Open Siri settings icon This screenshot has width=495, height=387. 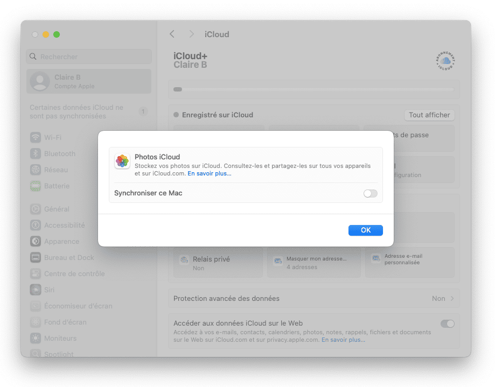36,290
